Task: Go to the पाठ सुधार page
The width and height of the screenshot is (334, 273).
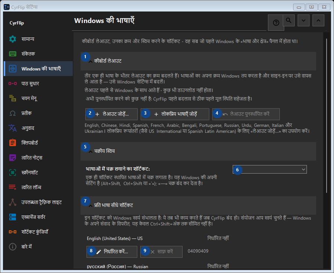Action: tap(38, 83)
